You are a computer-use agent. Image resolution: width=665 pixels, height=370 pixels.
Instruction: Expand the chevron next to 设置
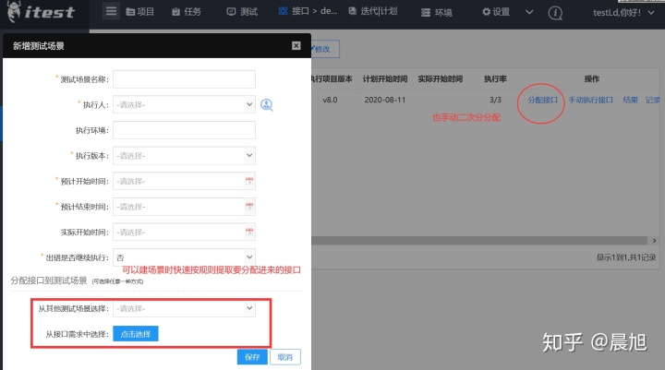(x=529, y=12)
